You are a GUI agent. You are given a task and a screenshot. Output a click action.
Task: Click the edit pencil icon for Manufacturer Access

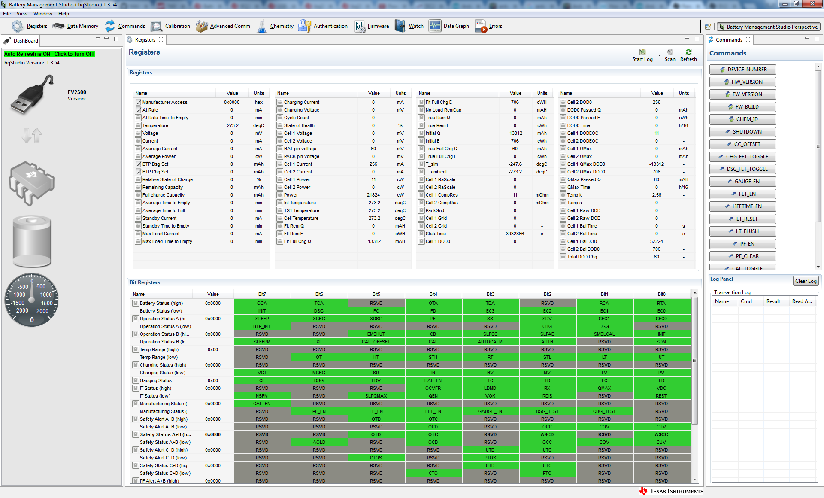click(x=138, y=102)
